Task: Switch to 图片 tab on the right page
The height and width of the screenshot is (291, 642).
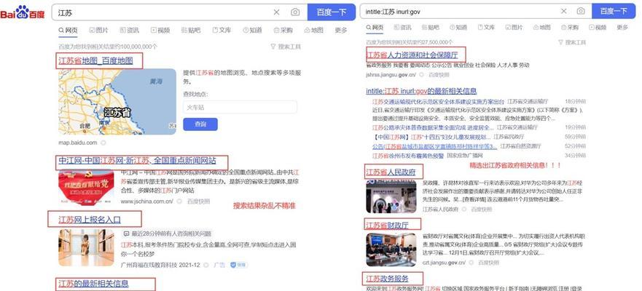Action: pos(514,28)
